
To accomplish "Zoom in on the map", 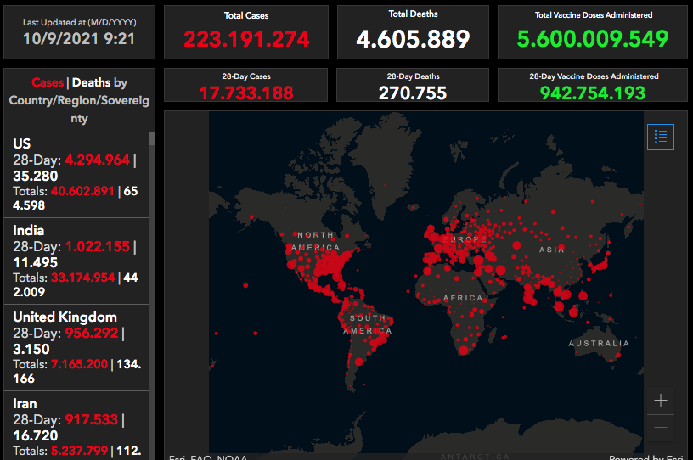I will pos(661,401).
